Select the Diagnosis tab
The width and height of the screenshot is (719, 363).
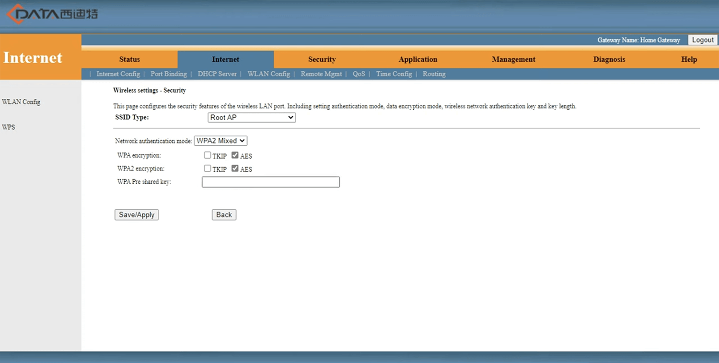click(x=609, y=59)
